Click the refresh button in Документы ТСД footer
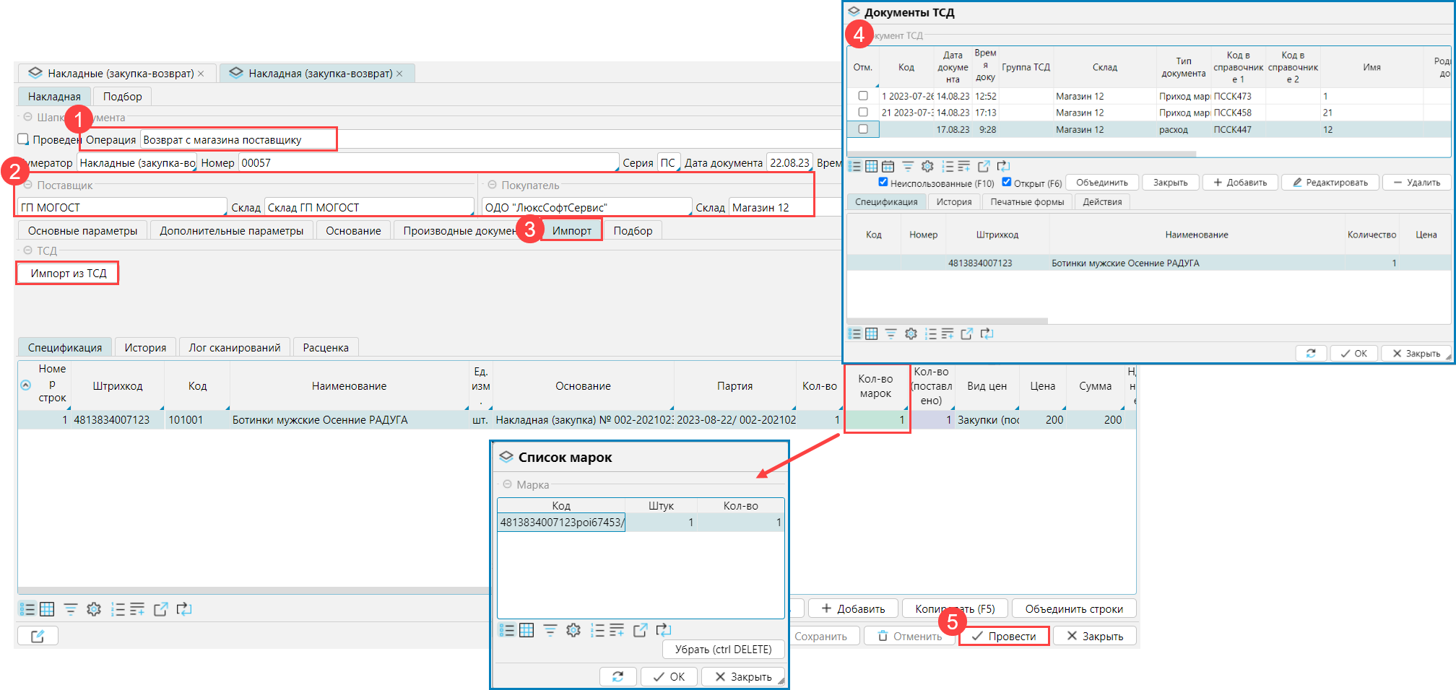 coord(1310,354)
